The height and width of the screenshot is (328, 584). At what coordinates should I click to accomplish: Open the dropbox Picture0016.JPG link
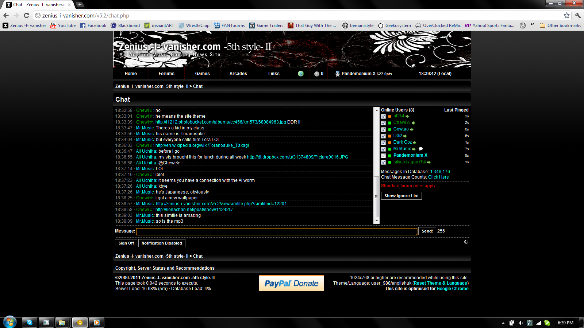297,157
